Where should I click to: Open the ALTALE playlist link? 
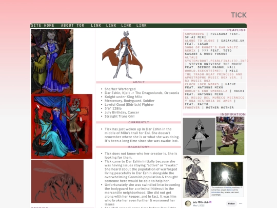click(191, 58)
